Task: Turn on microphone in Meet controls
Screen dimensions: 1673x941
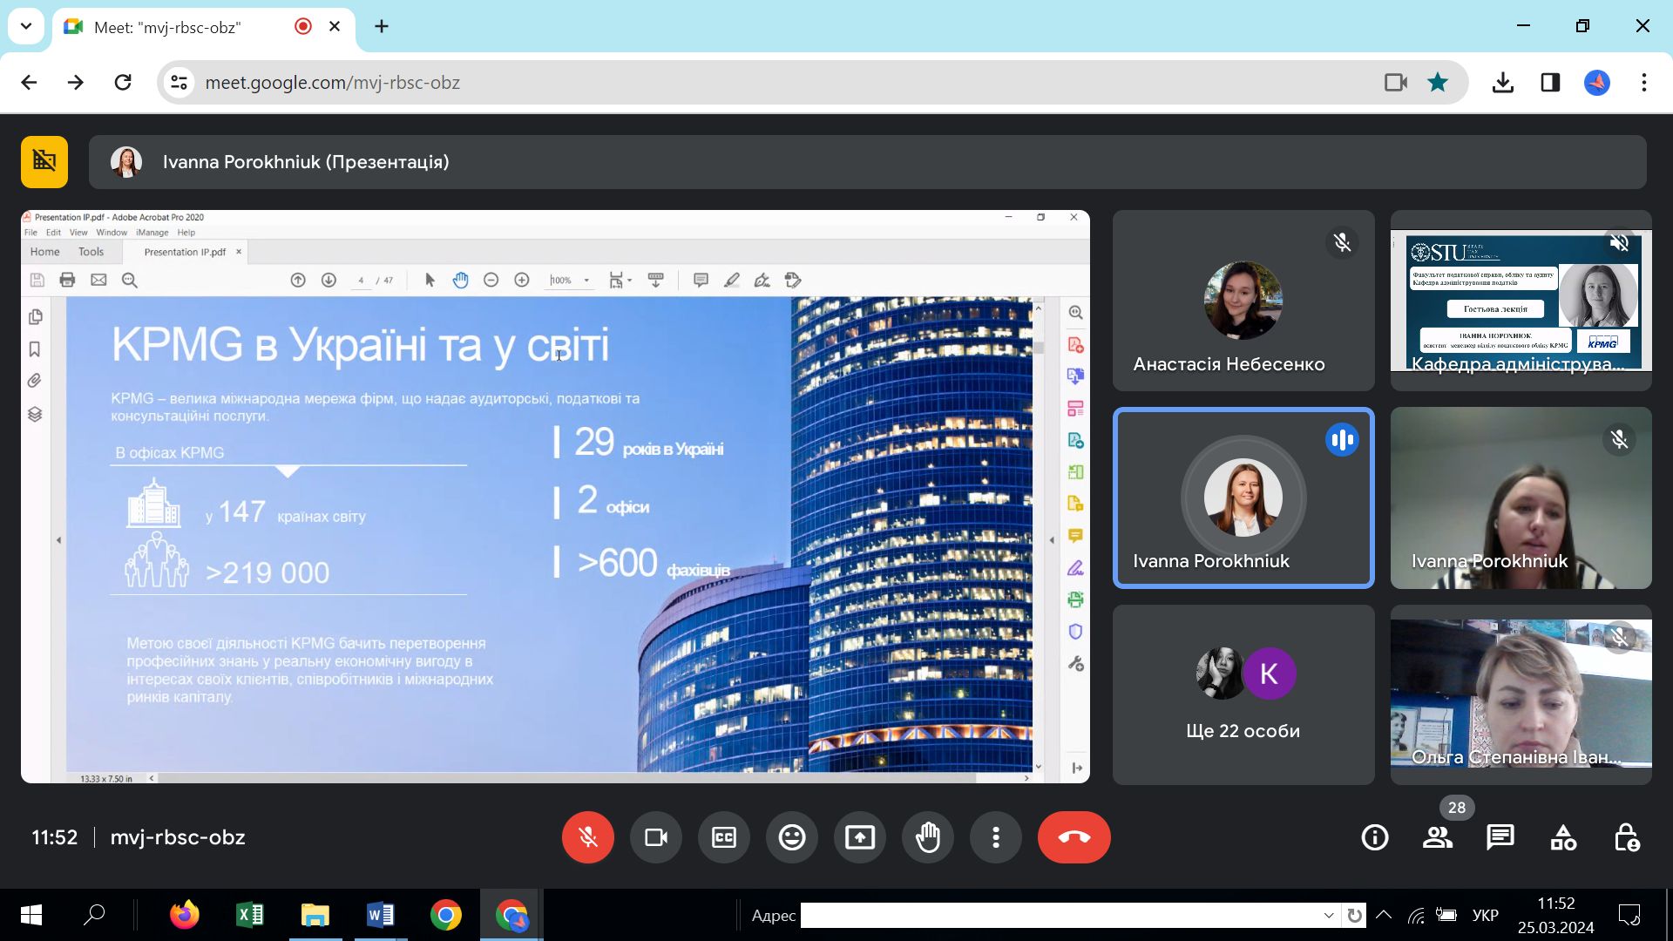Action: point(588,837)
